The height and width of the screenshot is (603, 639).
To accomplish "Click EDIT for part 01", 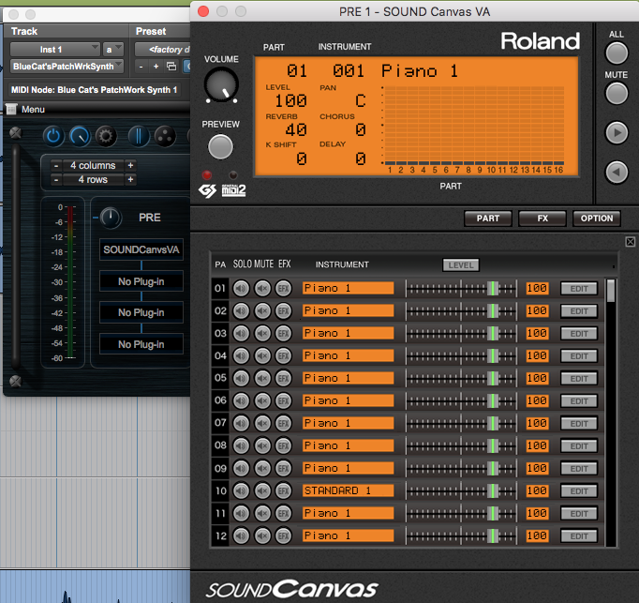I will [579, 289].
